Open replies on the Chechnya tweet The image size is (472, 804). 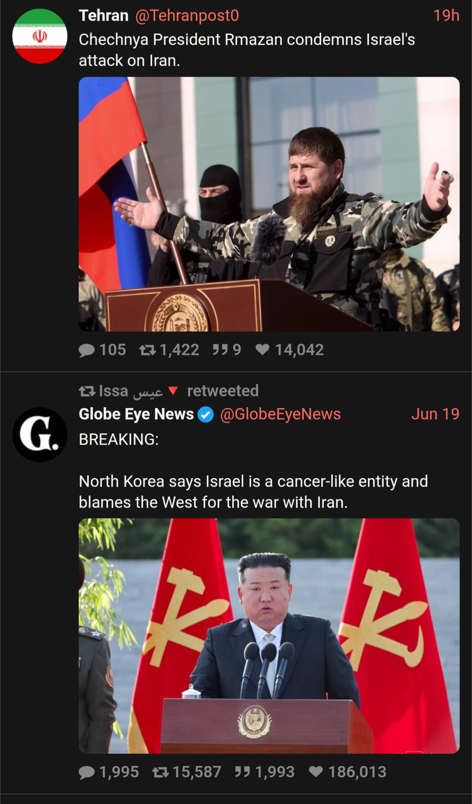(x=87, y=350)
